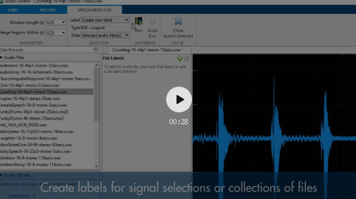This screenshot has width=356, height=199.
Task: Click the audio file list scrollbar thumb
Action: pos(96,94)
